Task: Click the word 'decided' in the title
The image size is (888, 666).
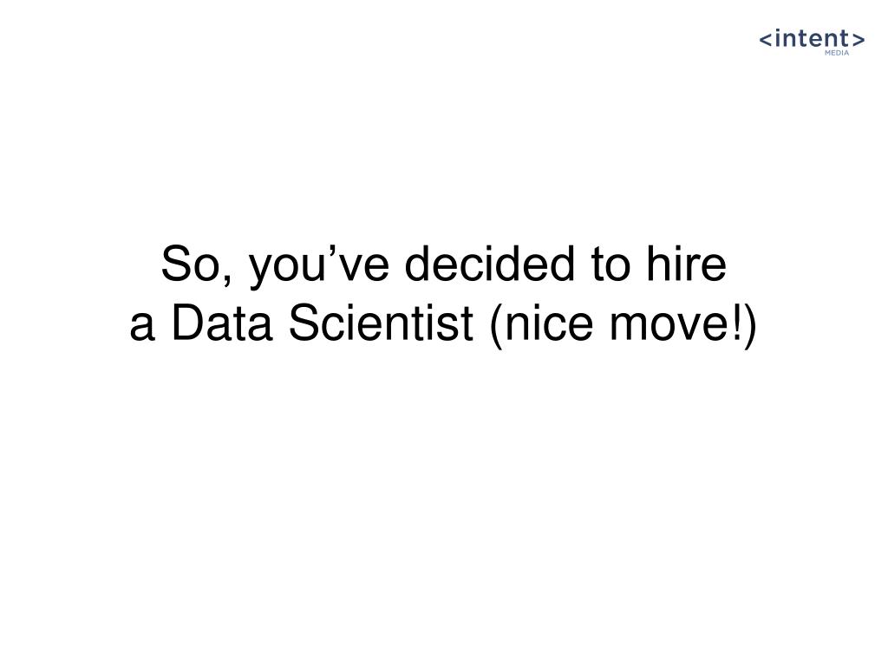Action: tap(489, 266)
